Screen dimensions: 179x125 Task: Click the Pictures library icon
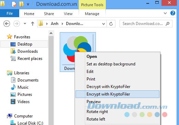(x=13, y=95)
